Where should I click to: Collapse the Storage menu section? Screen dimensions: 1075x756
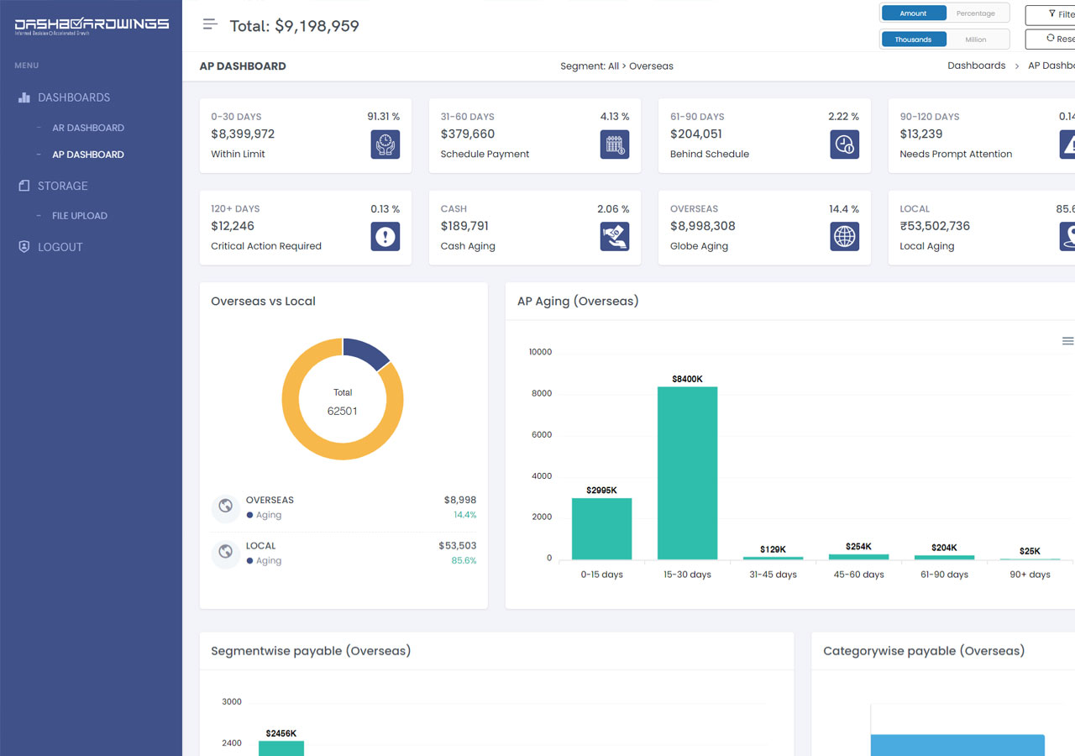pos(63,186)
